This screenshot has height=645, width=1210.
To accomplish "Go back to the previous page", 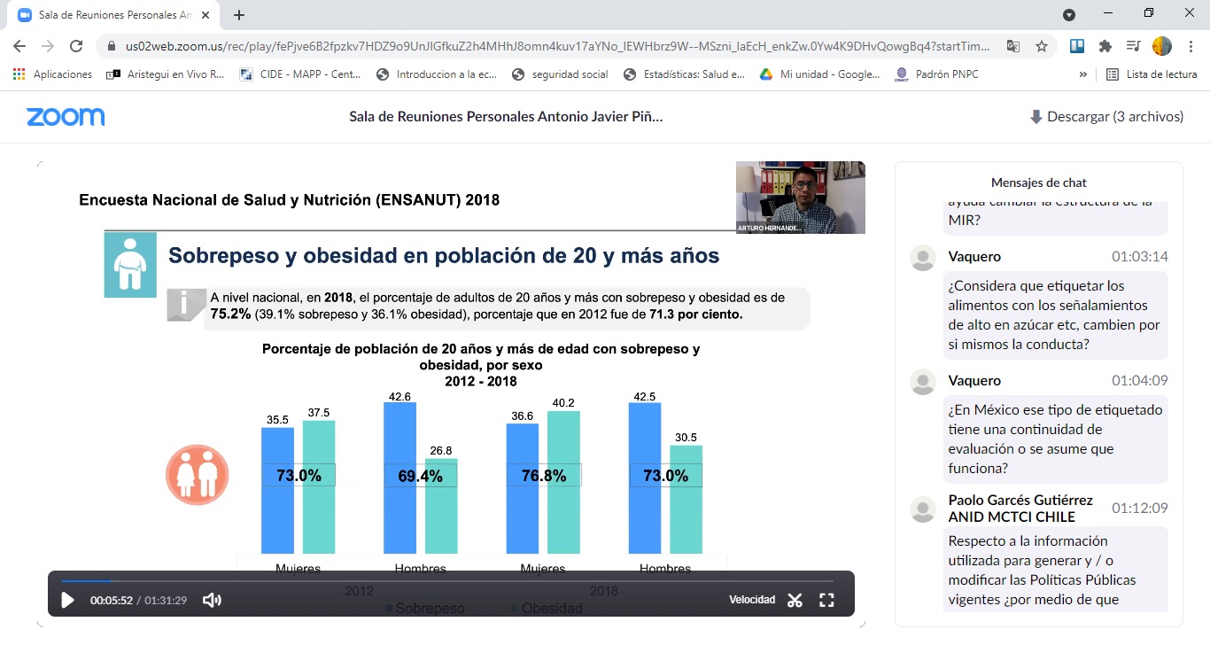I will point(19,46).
